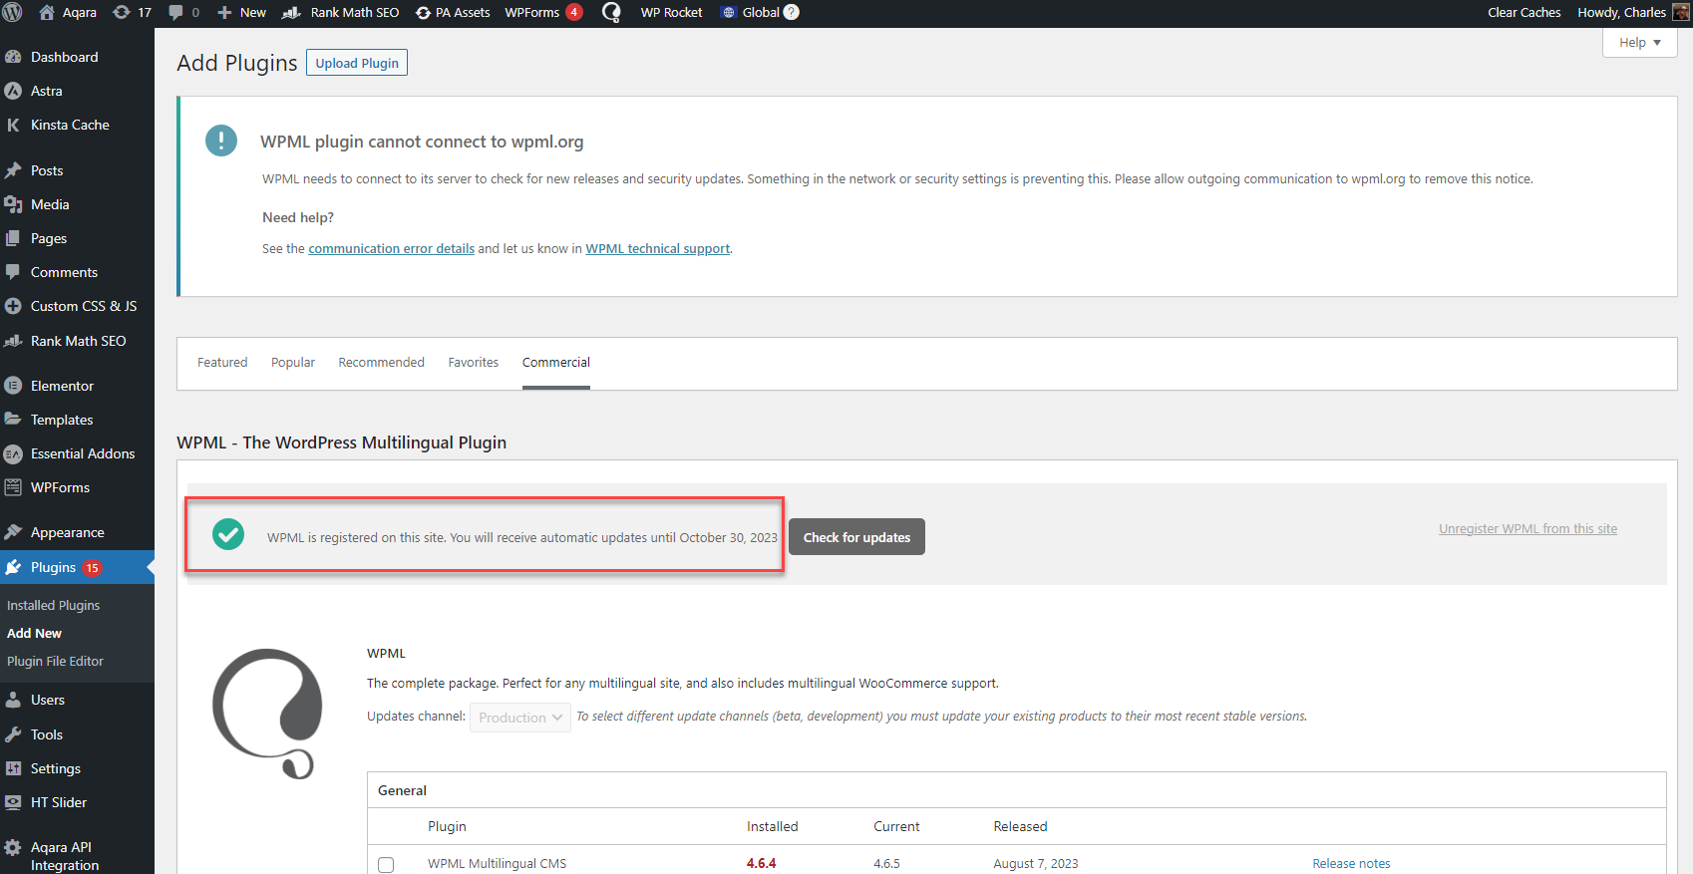Open Charles's user avatar
Viewport: 1693px width, 874px height.
1681,12
